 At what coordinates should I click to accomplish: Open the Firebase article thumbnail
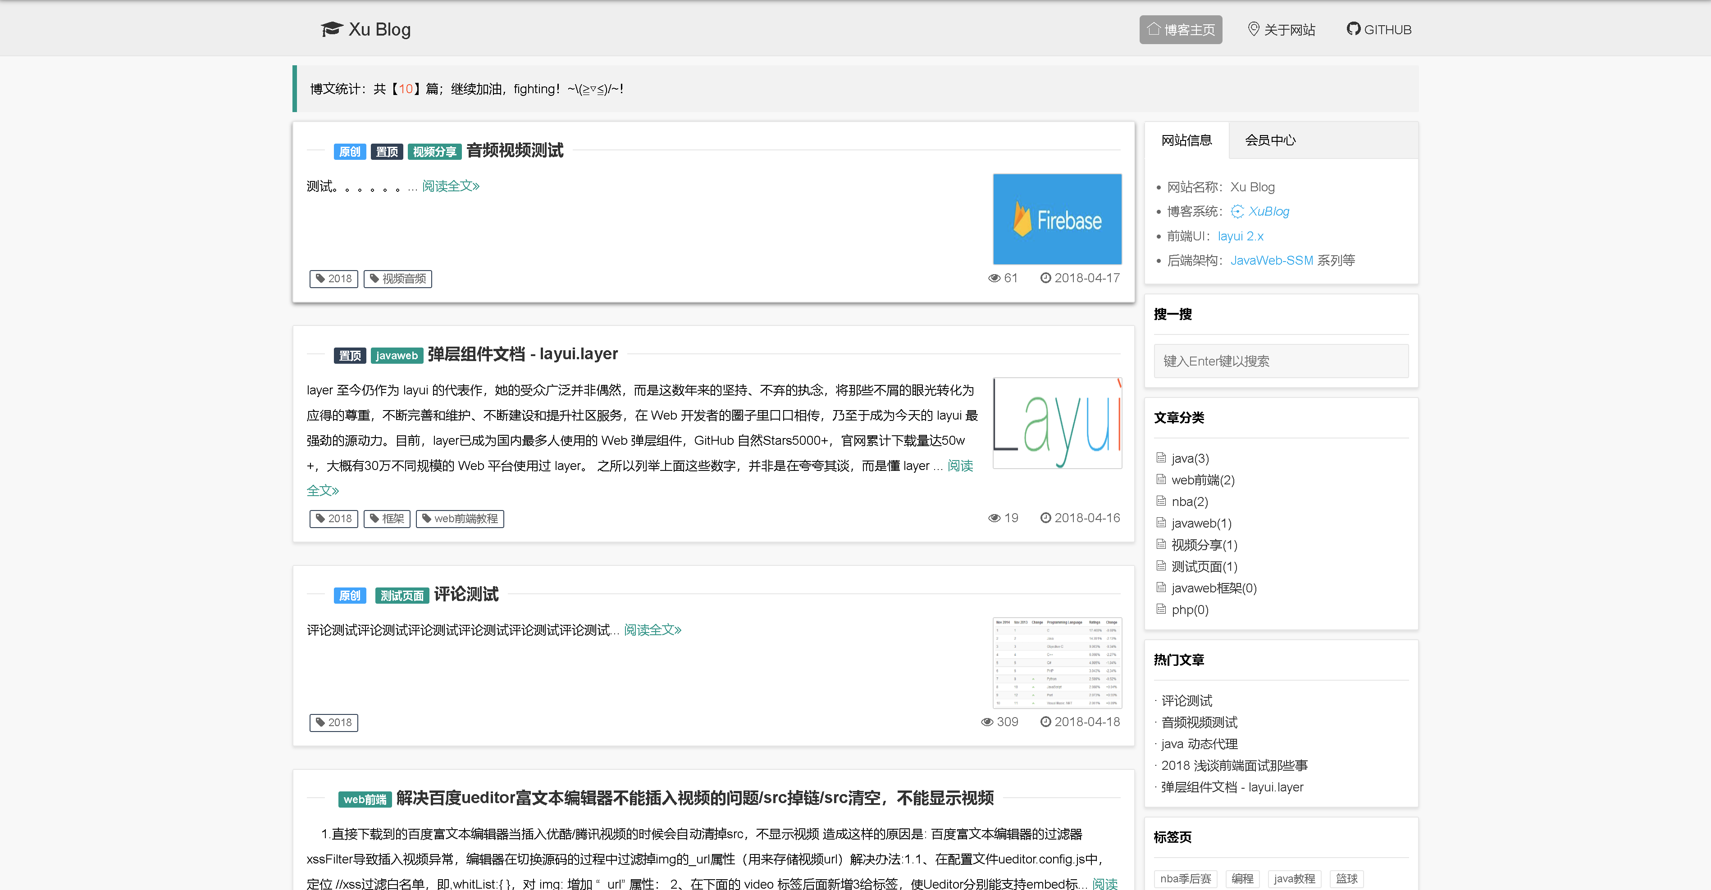1057,219
